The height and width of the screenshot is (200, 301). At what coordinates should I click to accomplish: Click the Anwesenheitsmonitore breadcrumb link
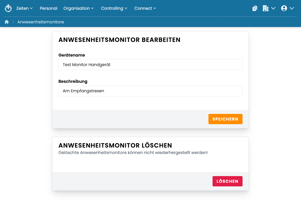pos(41,22)
